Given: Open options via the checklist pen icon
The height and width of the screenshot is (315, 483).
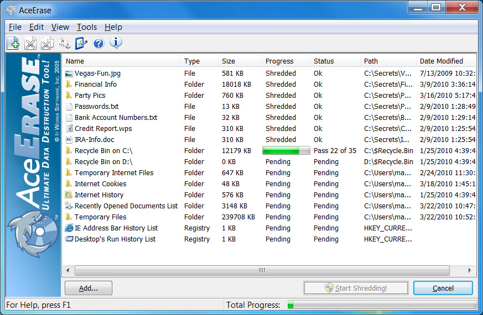Looking at the screenshot, I should [81, 43].
